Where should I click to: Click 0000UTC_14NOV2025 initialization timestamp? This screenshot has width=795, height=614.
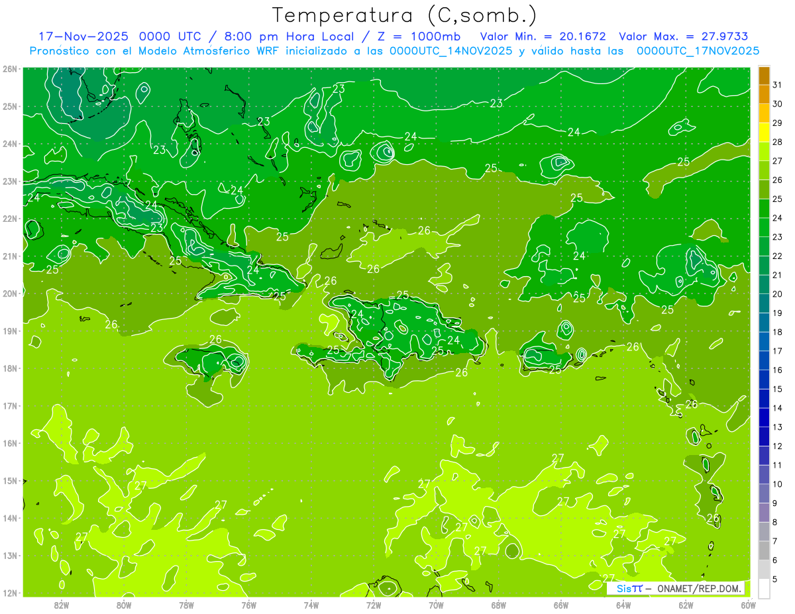[x=450, y=50]
